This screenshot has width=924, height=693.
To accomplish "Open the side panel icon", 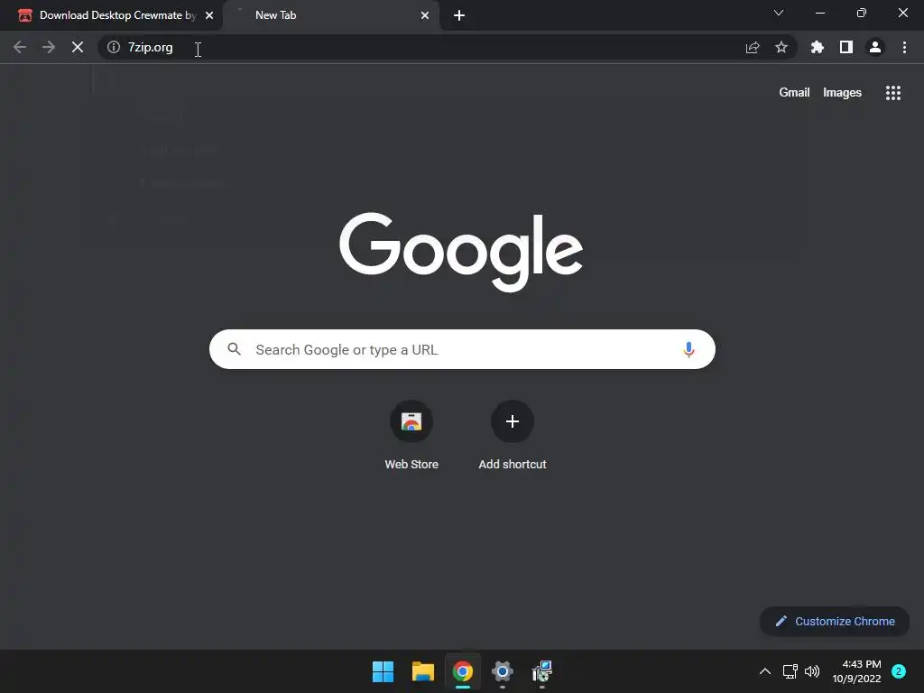I will coord(846,47).
